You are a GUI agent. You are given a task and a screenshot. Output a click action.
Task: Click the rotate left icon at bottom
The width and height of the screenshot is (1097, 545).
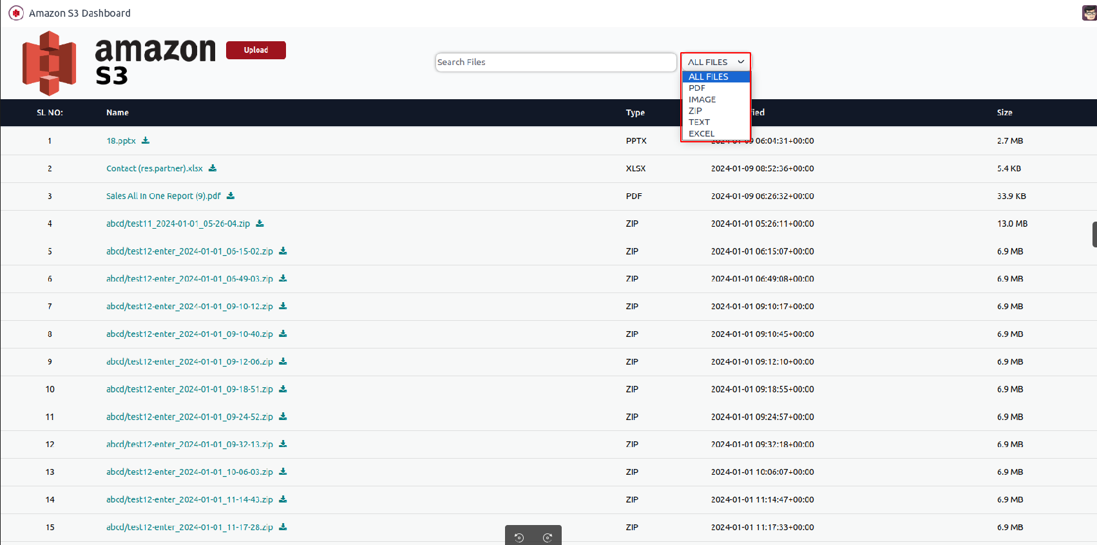pyautogui.click(x=519, y=537)
